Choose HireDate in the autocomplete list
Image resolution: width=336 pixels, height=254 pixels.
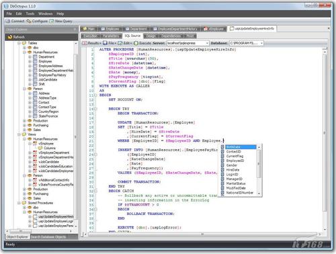(x=233, y=170)
